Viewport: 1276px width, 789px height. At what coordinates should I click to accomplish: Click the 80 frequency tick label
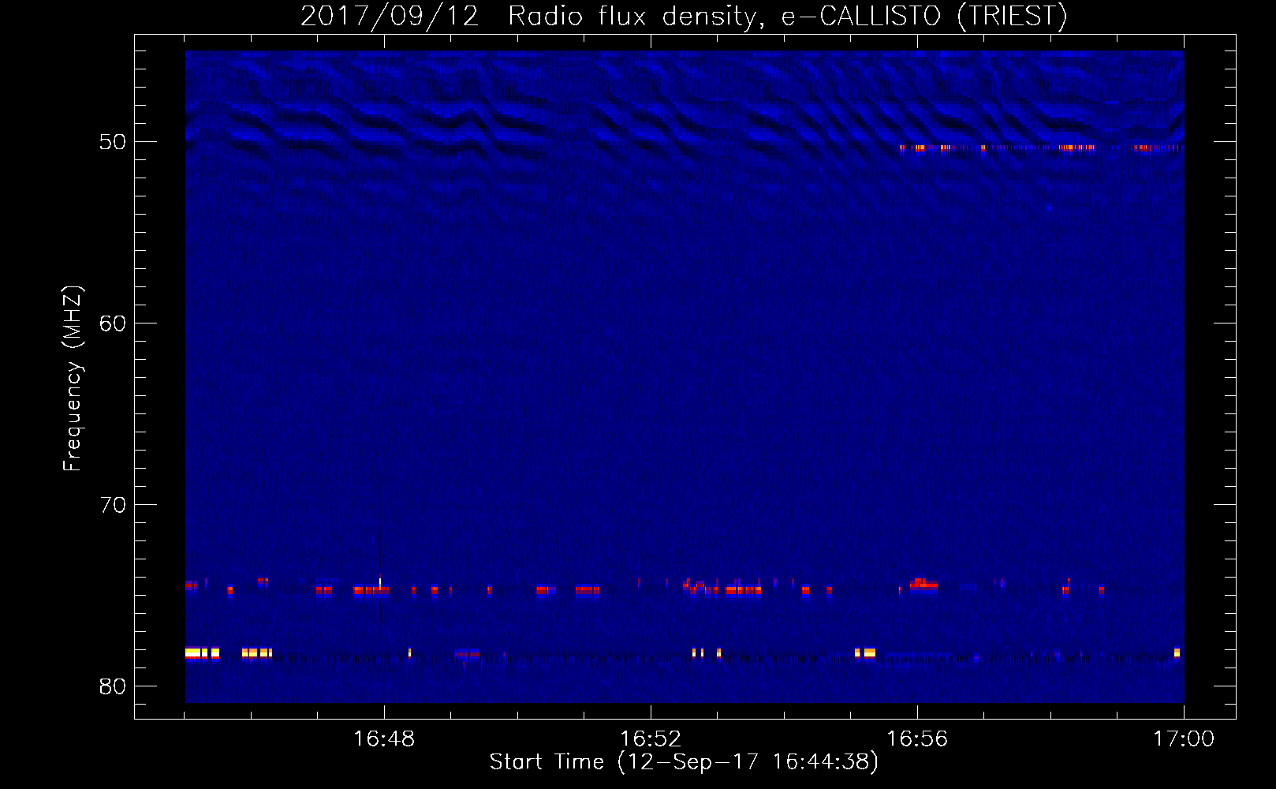click(x=113, y=686)
